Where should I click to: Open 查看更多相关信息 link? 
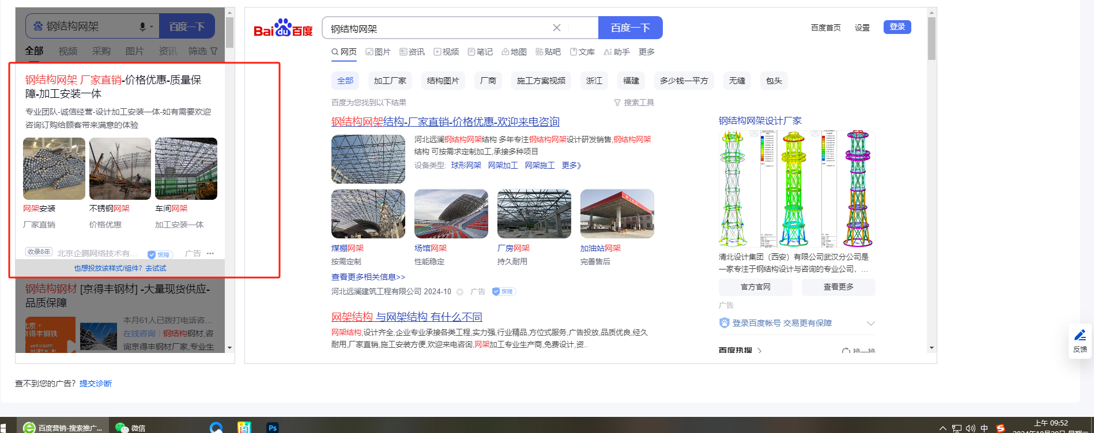point(368,277)
